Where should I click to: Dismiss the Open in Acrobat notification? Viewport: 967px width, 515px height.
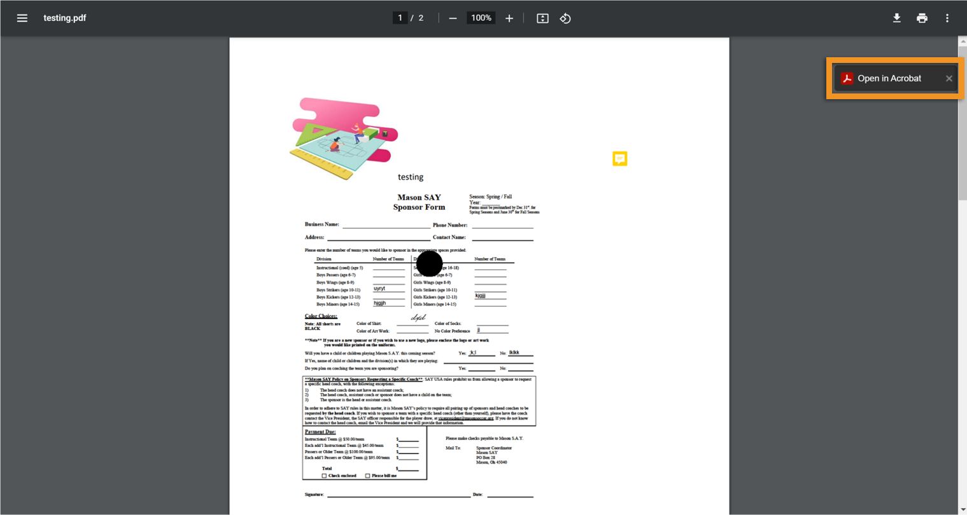[949, 78]
